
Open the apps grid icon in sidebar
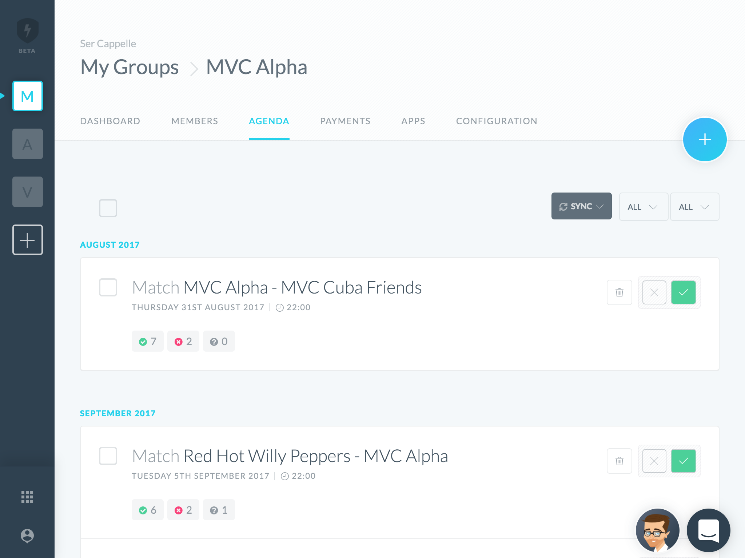point(27,497)
